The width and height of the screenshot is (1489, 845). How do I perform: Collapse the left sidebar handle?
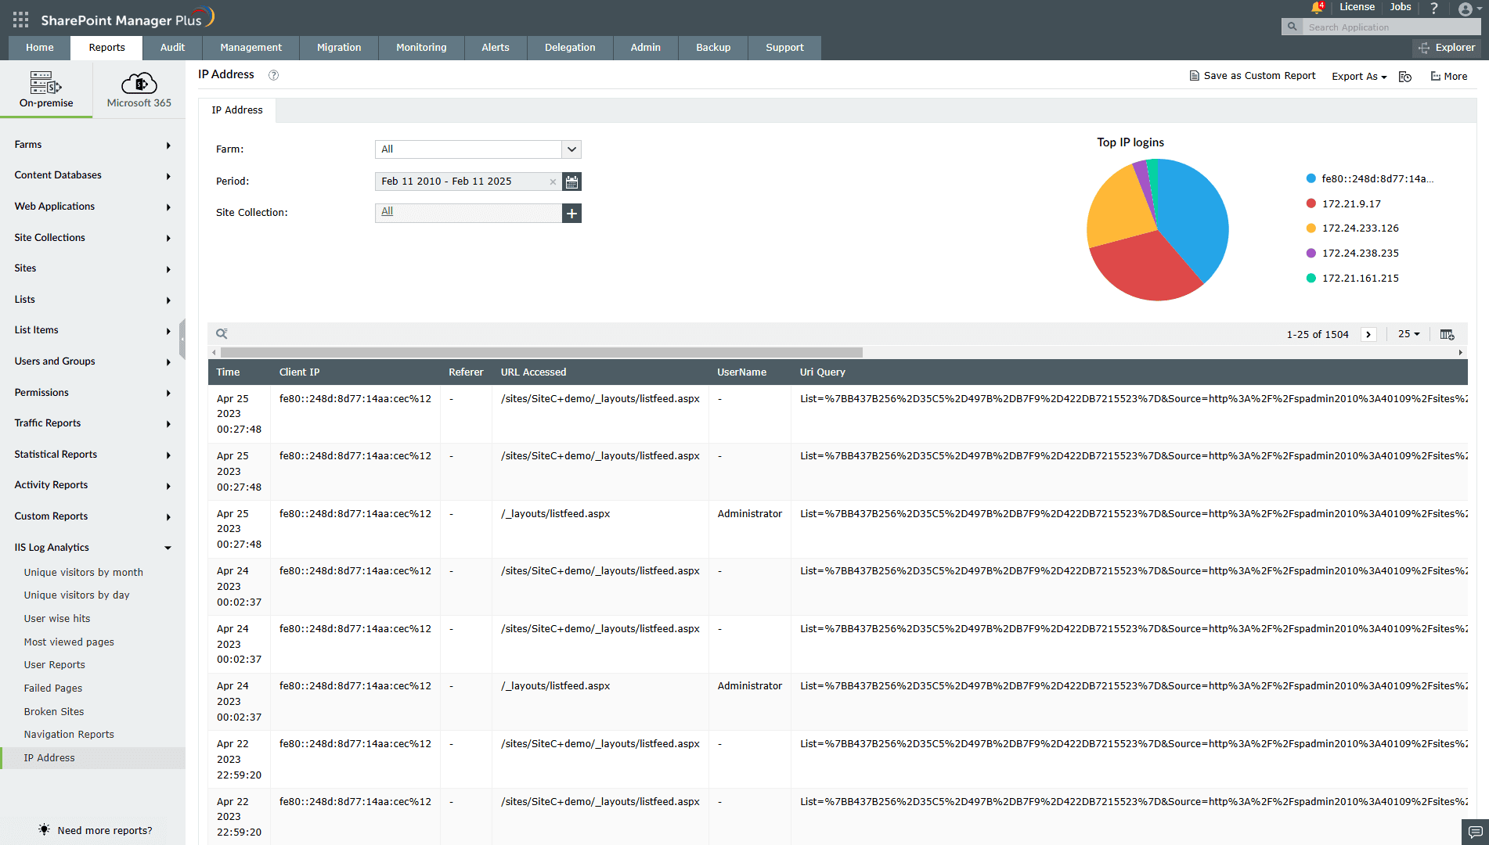182,339
